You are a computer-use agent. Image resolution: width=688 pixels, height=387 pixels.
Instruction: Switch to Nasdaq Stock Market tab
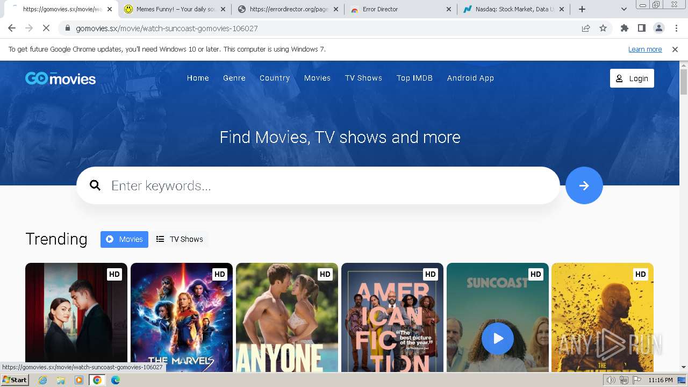514,9
